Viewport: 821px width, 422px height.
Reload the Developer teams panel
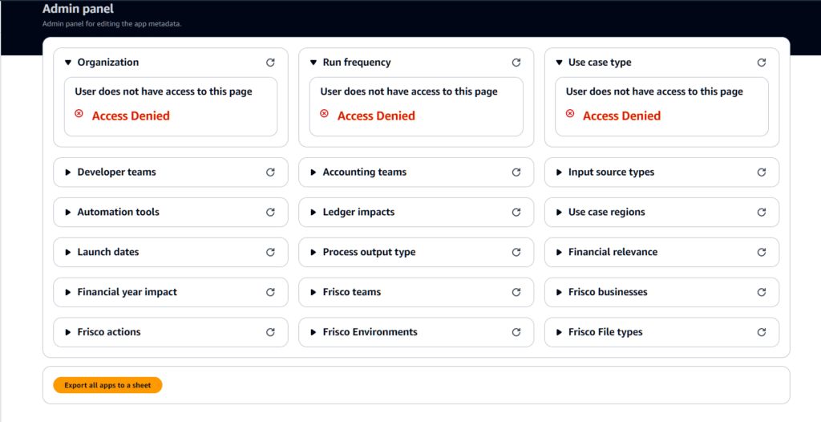[270, 172]
